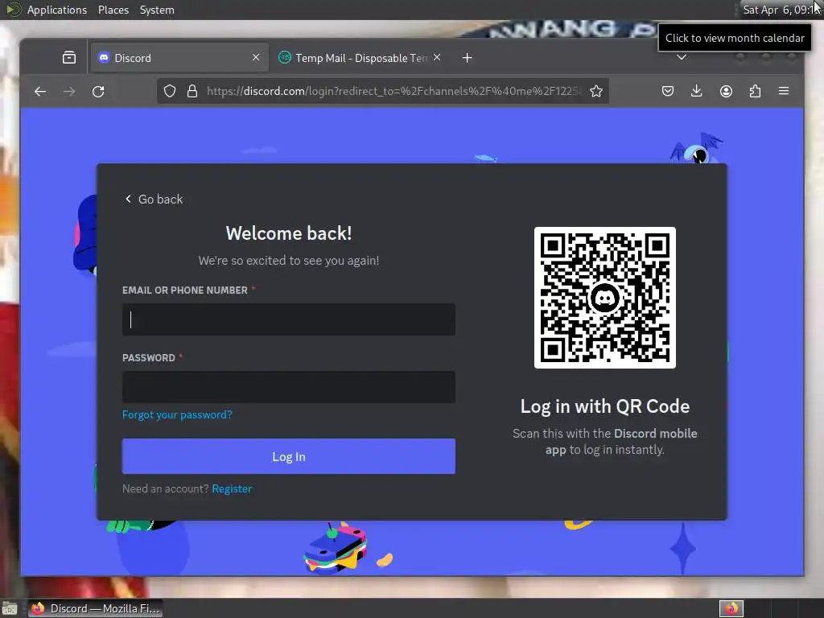Reload the current Discord page

click(98, 92)
